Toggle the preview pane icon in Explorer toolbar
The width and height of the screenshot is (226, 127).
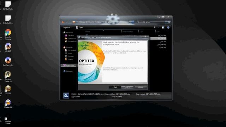[163, 28]
